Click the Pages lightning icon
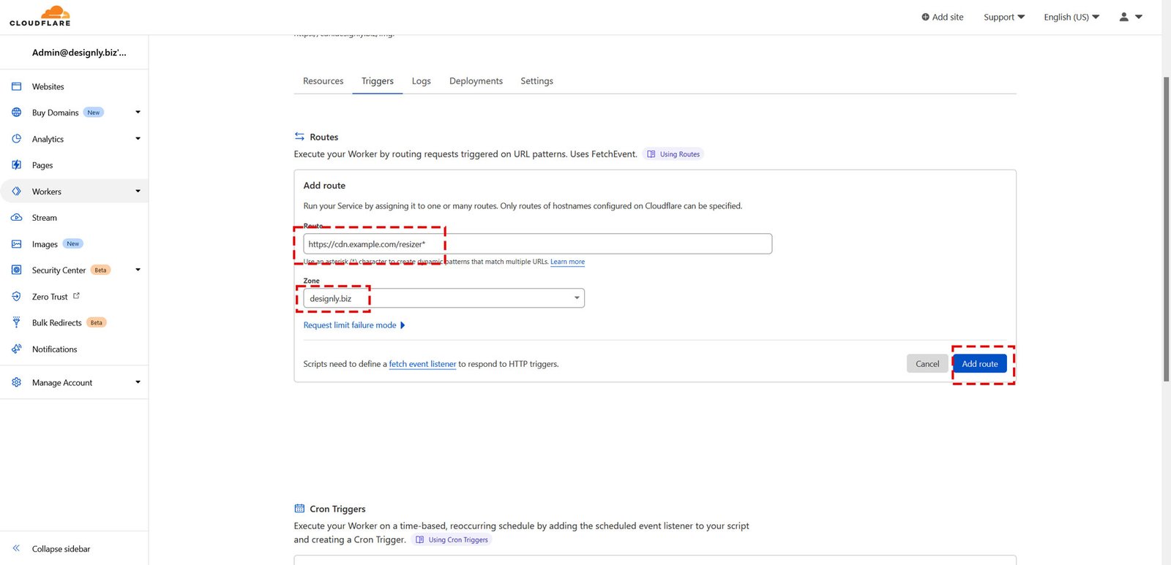 (x=16, y=165)
